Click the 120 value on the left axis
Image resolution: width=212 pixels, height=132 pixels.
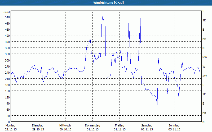coord(7,97)
